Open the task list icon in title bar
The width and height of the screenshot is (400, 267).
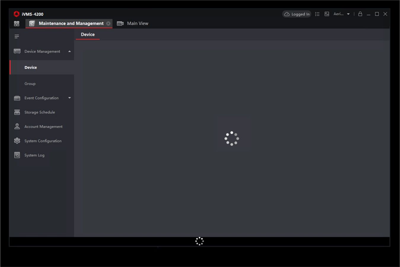pyautogui.click(x=317, y=14)
